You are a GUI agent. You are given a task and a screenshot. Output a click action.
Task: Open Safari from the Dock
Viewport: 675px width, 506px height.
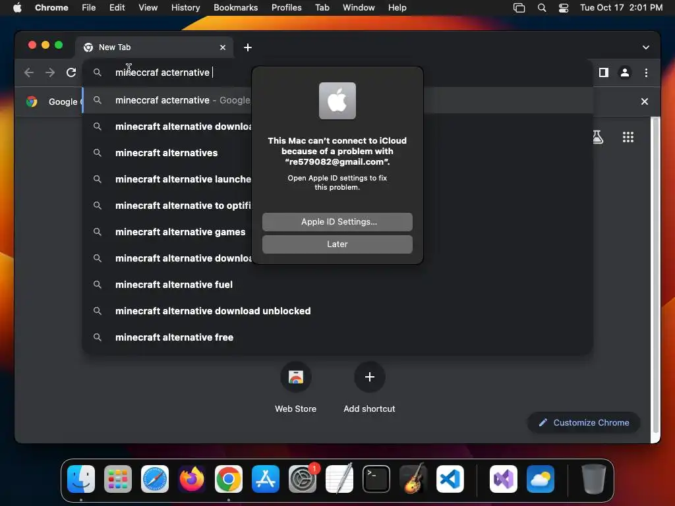click(x=155, y=479)
